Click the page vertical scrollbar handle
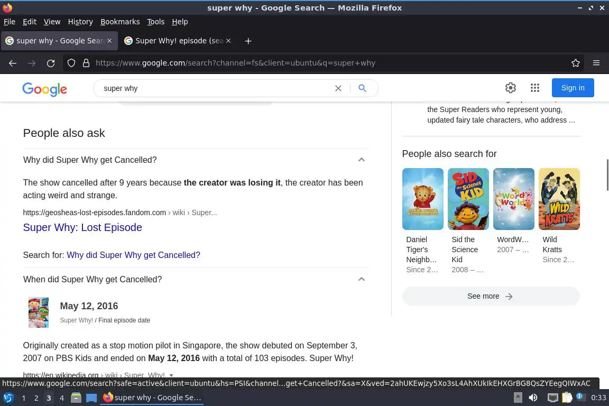The image size is (609, 406). tap(607, 175)
